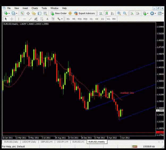
Task: Set timeframe to W1
Action: [x=108, y=19]
